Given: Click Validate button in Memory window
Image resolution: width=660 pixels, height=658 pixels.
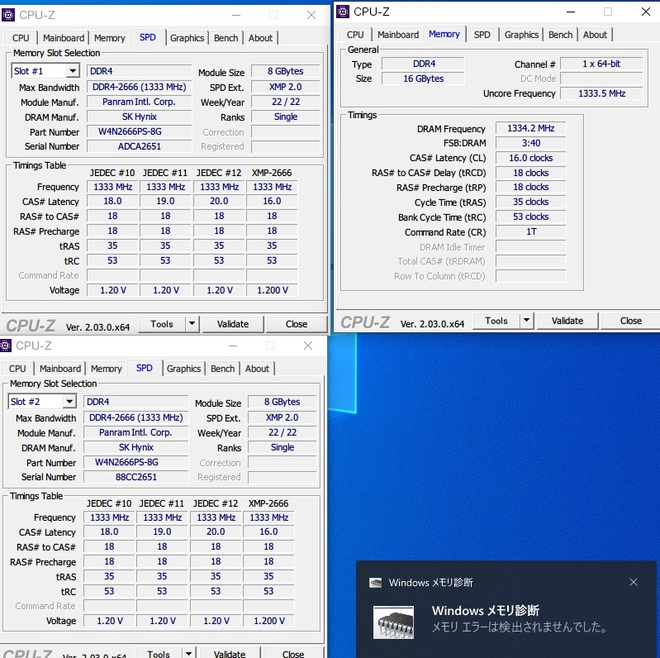Looking at the screenshot, I should point(567,321).
